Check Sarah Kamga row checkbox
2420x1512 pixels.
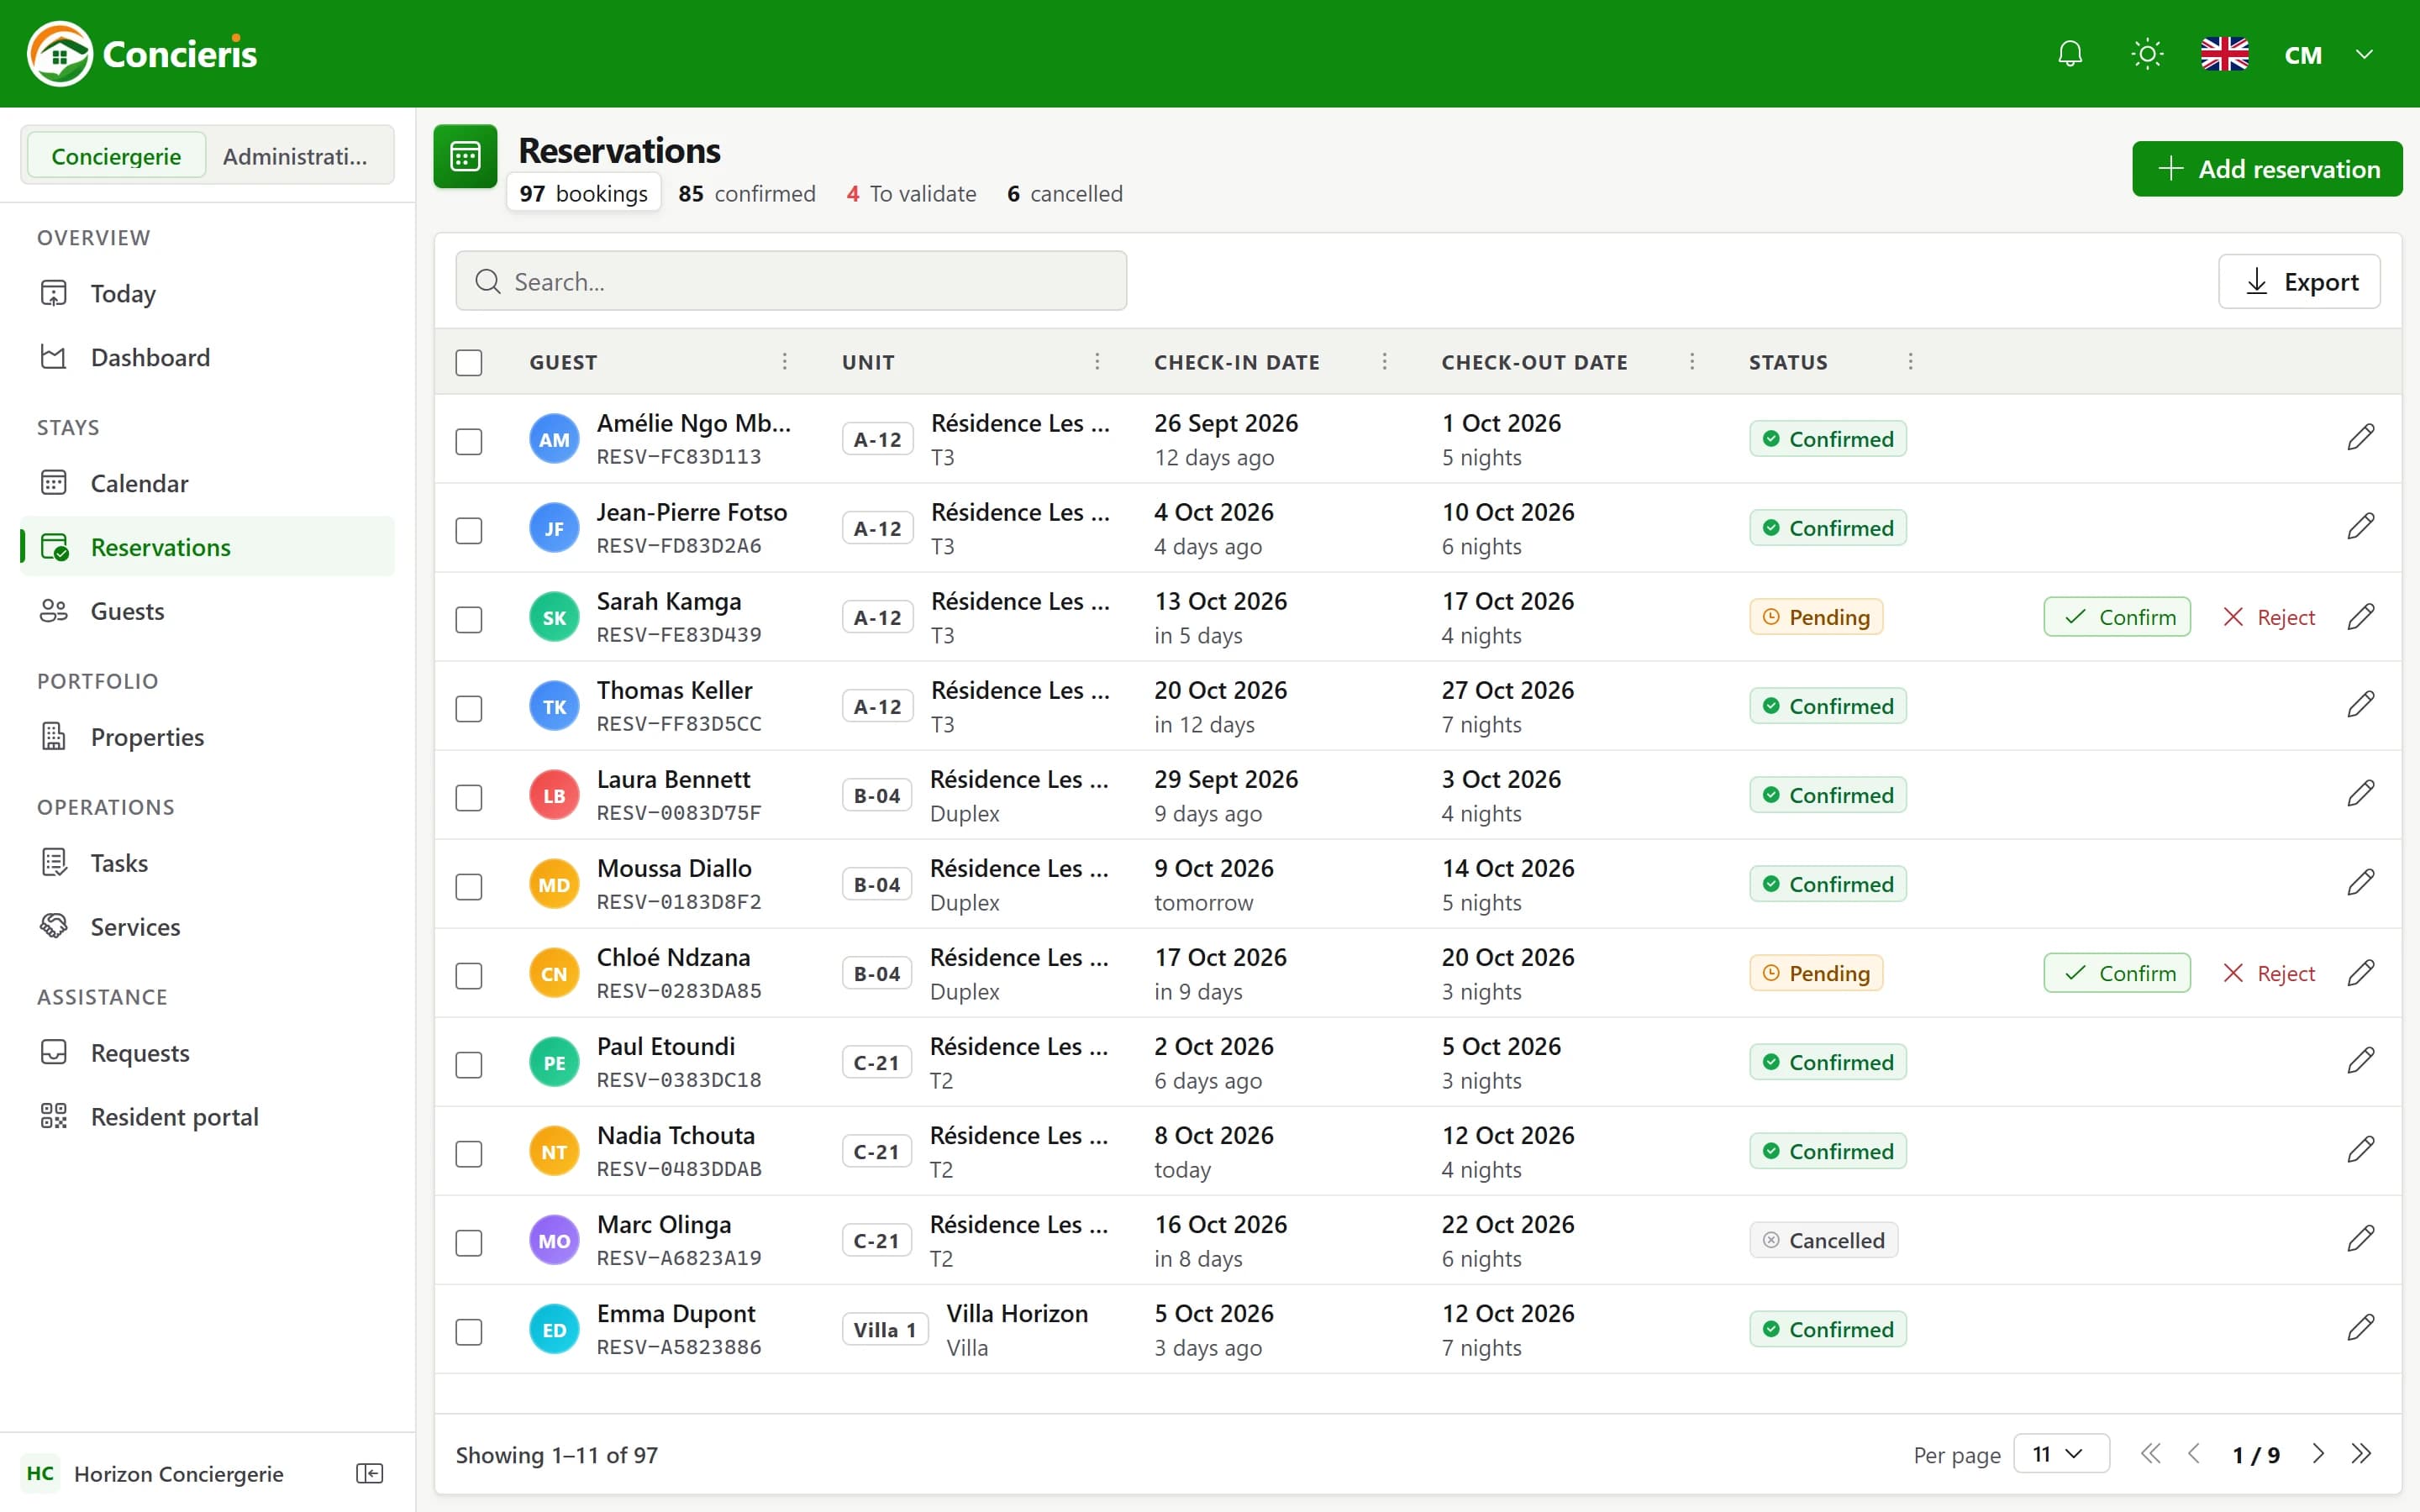(469, 619)
